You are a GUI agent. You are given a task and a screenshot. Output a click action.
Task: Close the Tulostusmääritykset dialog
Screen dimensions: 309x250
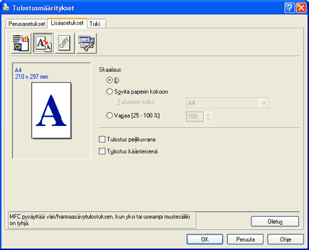301,8
